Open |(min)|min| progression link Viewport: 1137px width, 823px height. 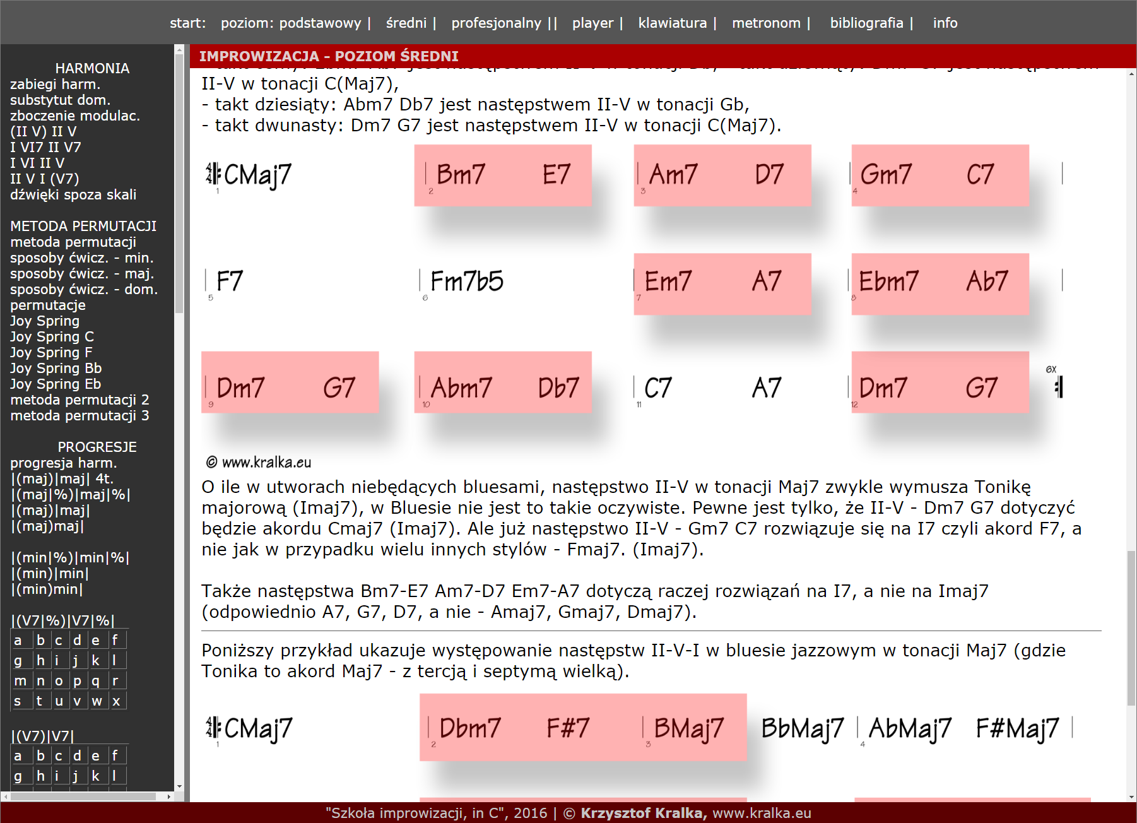tap(50, 573)
